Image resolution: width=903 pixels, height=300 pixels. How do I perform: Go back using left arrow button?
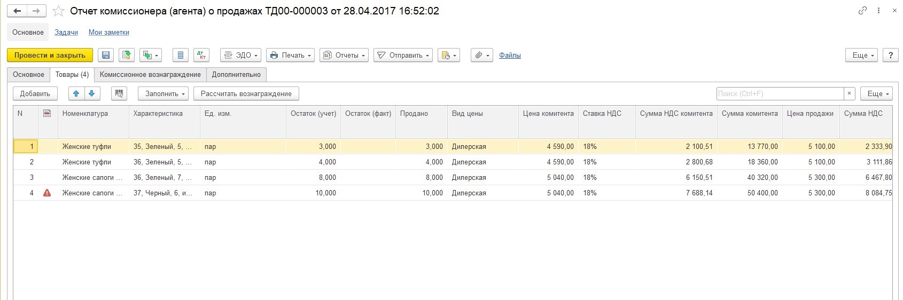[x=17, y=11]
